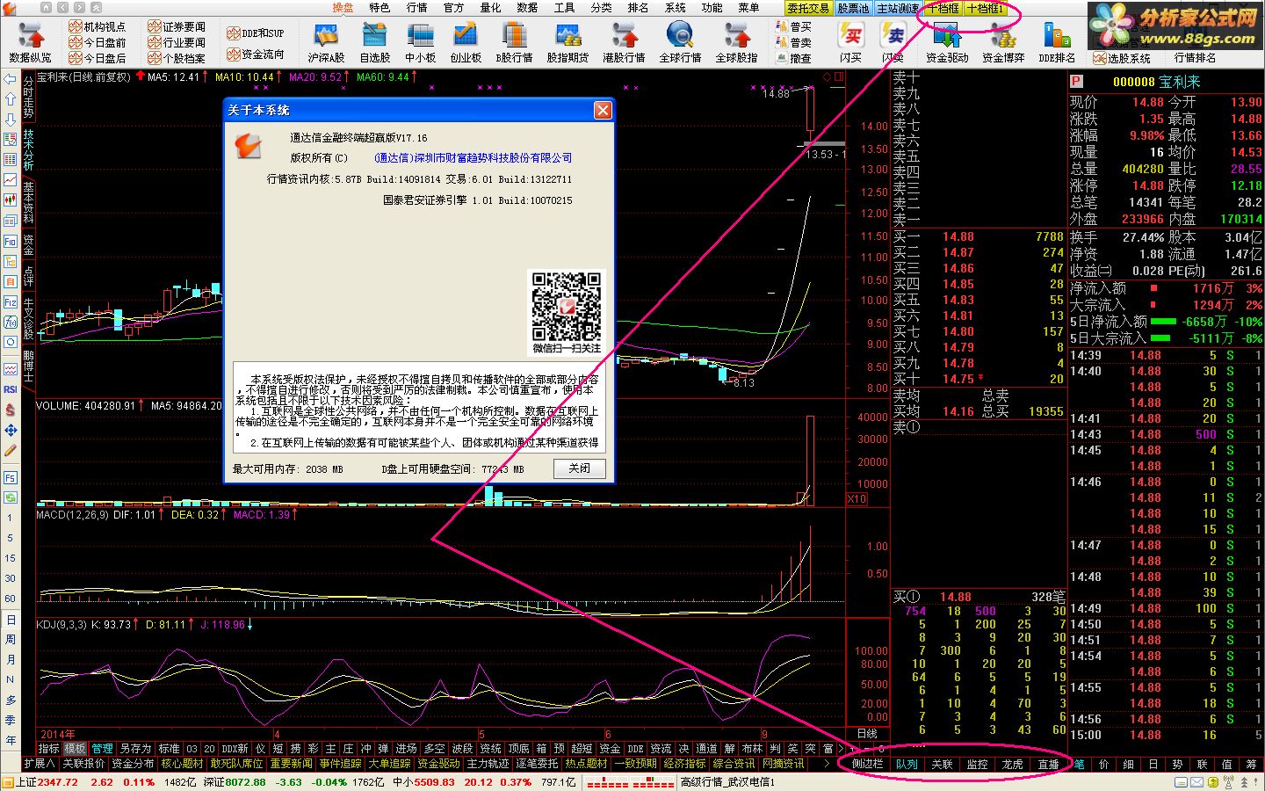Switch to 分时走势 side tab
Viewport: 1265px width, 791px height.
[28, 98]
